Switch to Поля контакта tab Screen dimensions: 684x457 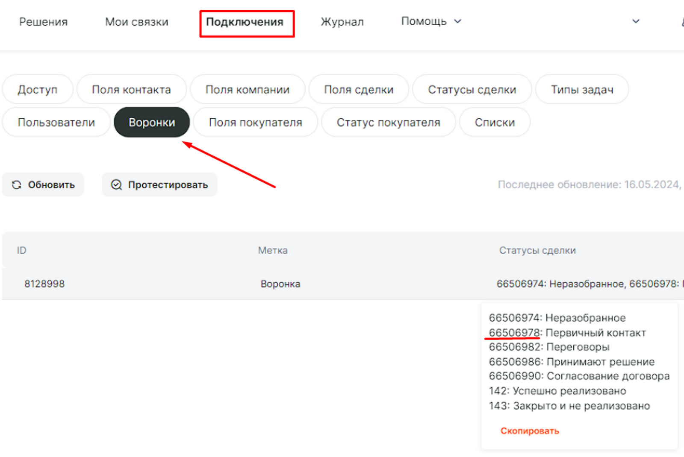click(131, 89)
